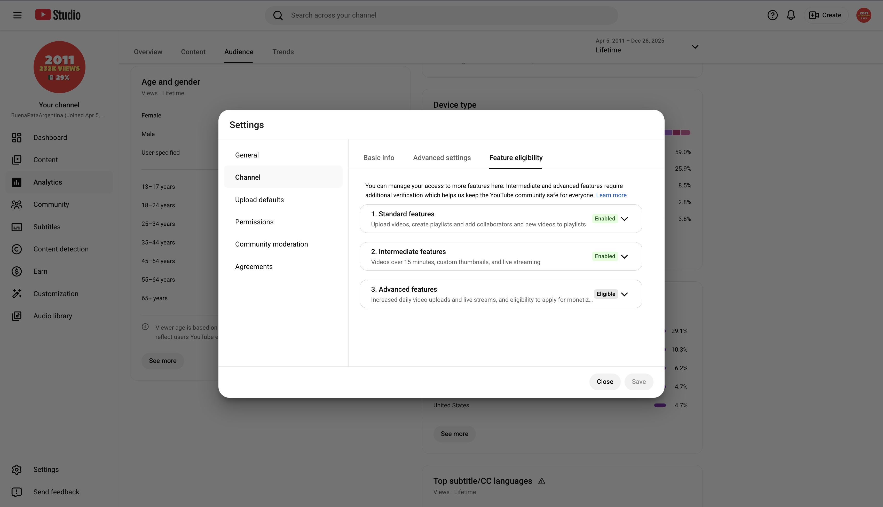This screenshot has width=883, height=507.
Task: Click the search magnifier icon
Action: (x=278, y=15)
